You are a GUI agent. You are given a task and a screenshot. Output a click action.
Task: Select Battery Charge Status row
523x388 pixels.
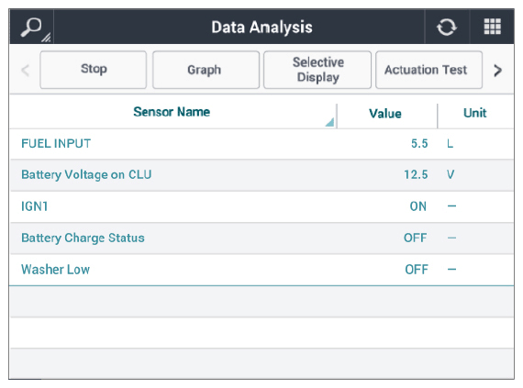click(261, 238)
